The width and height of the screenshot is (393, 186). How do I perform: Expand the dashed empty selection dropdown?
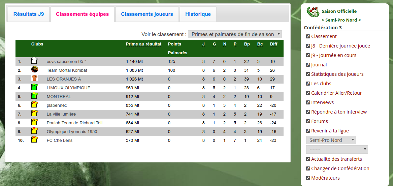point(337,149)
